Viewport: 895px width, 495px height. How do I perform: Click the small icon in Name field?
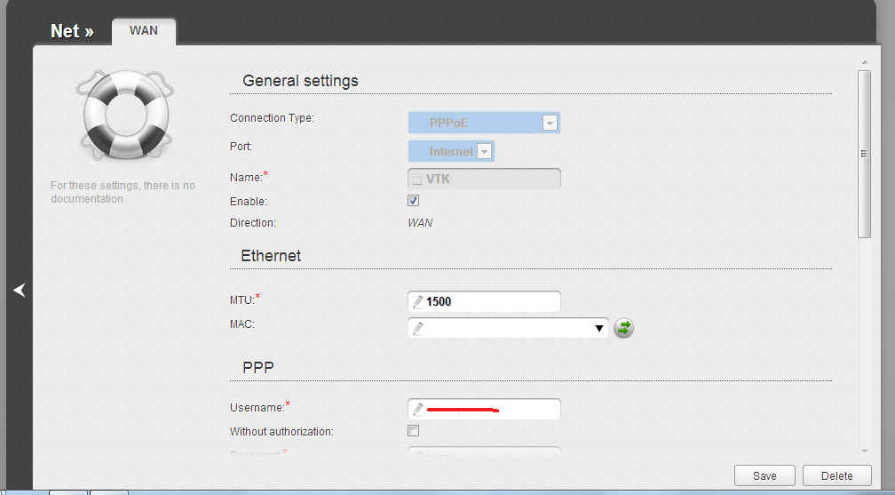[x=417, y=179]
